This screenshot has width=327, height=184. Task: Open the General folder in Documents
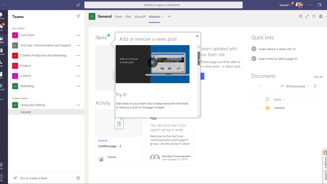(279, 108)
